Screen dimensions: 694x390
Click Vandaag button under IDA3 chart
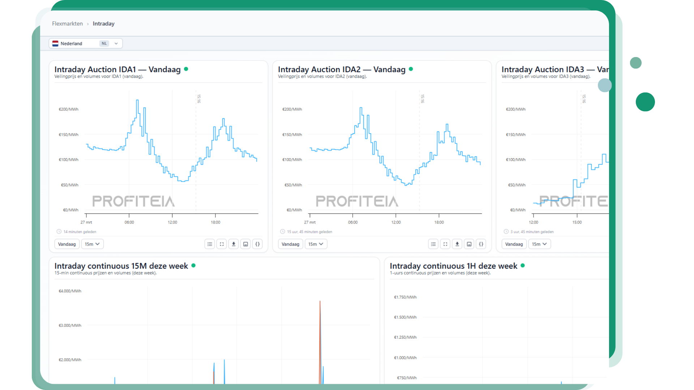(x=514, y=244)
